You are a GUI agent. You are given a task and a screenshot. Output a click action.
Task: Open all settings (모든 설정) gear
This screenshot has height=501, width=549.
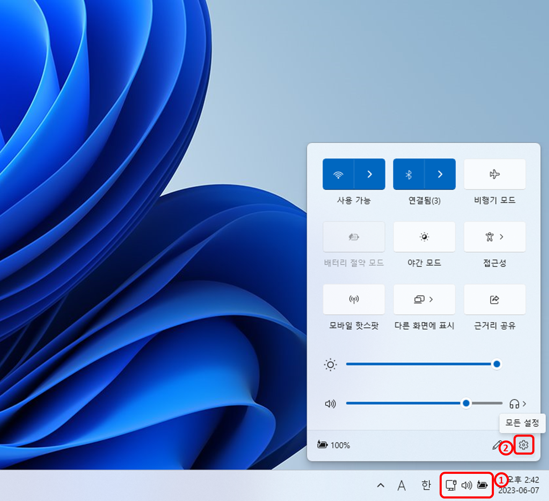524,445
